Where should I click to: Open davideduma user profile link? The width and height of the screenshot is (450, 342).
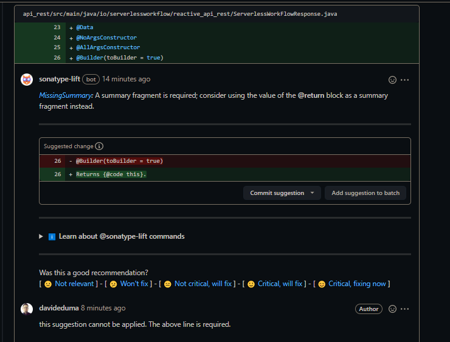pos(59,308)
